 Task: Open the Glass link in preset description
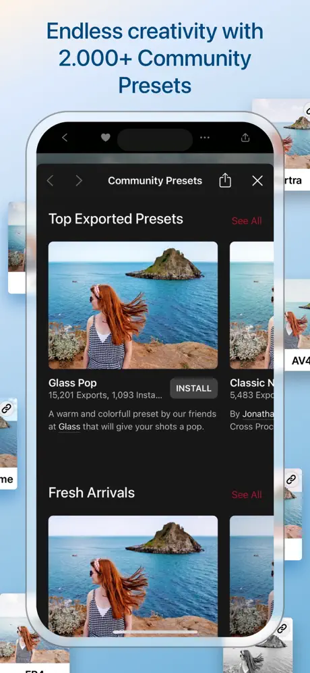(69, 427)
